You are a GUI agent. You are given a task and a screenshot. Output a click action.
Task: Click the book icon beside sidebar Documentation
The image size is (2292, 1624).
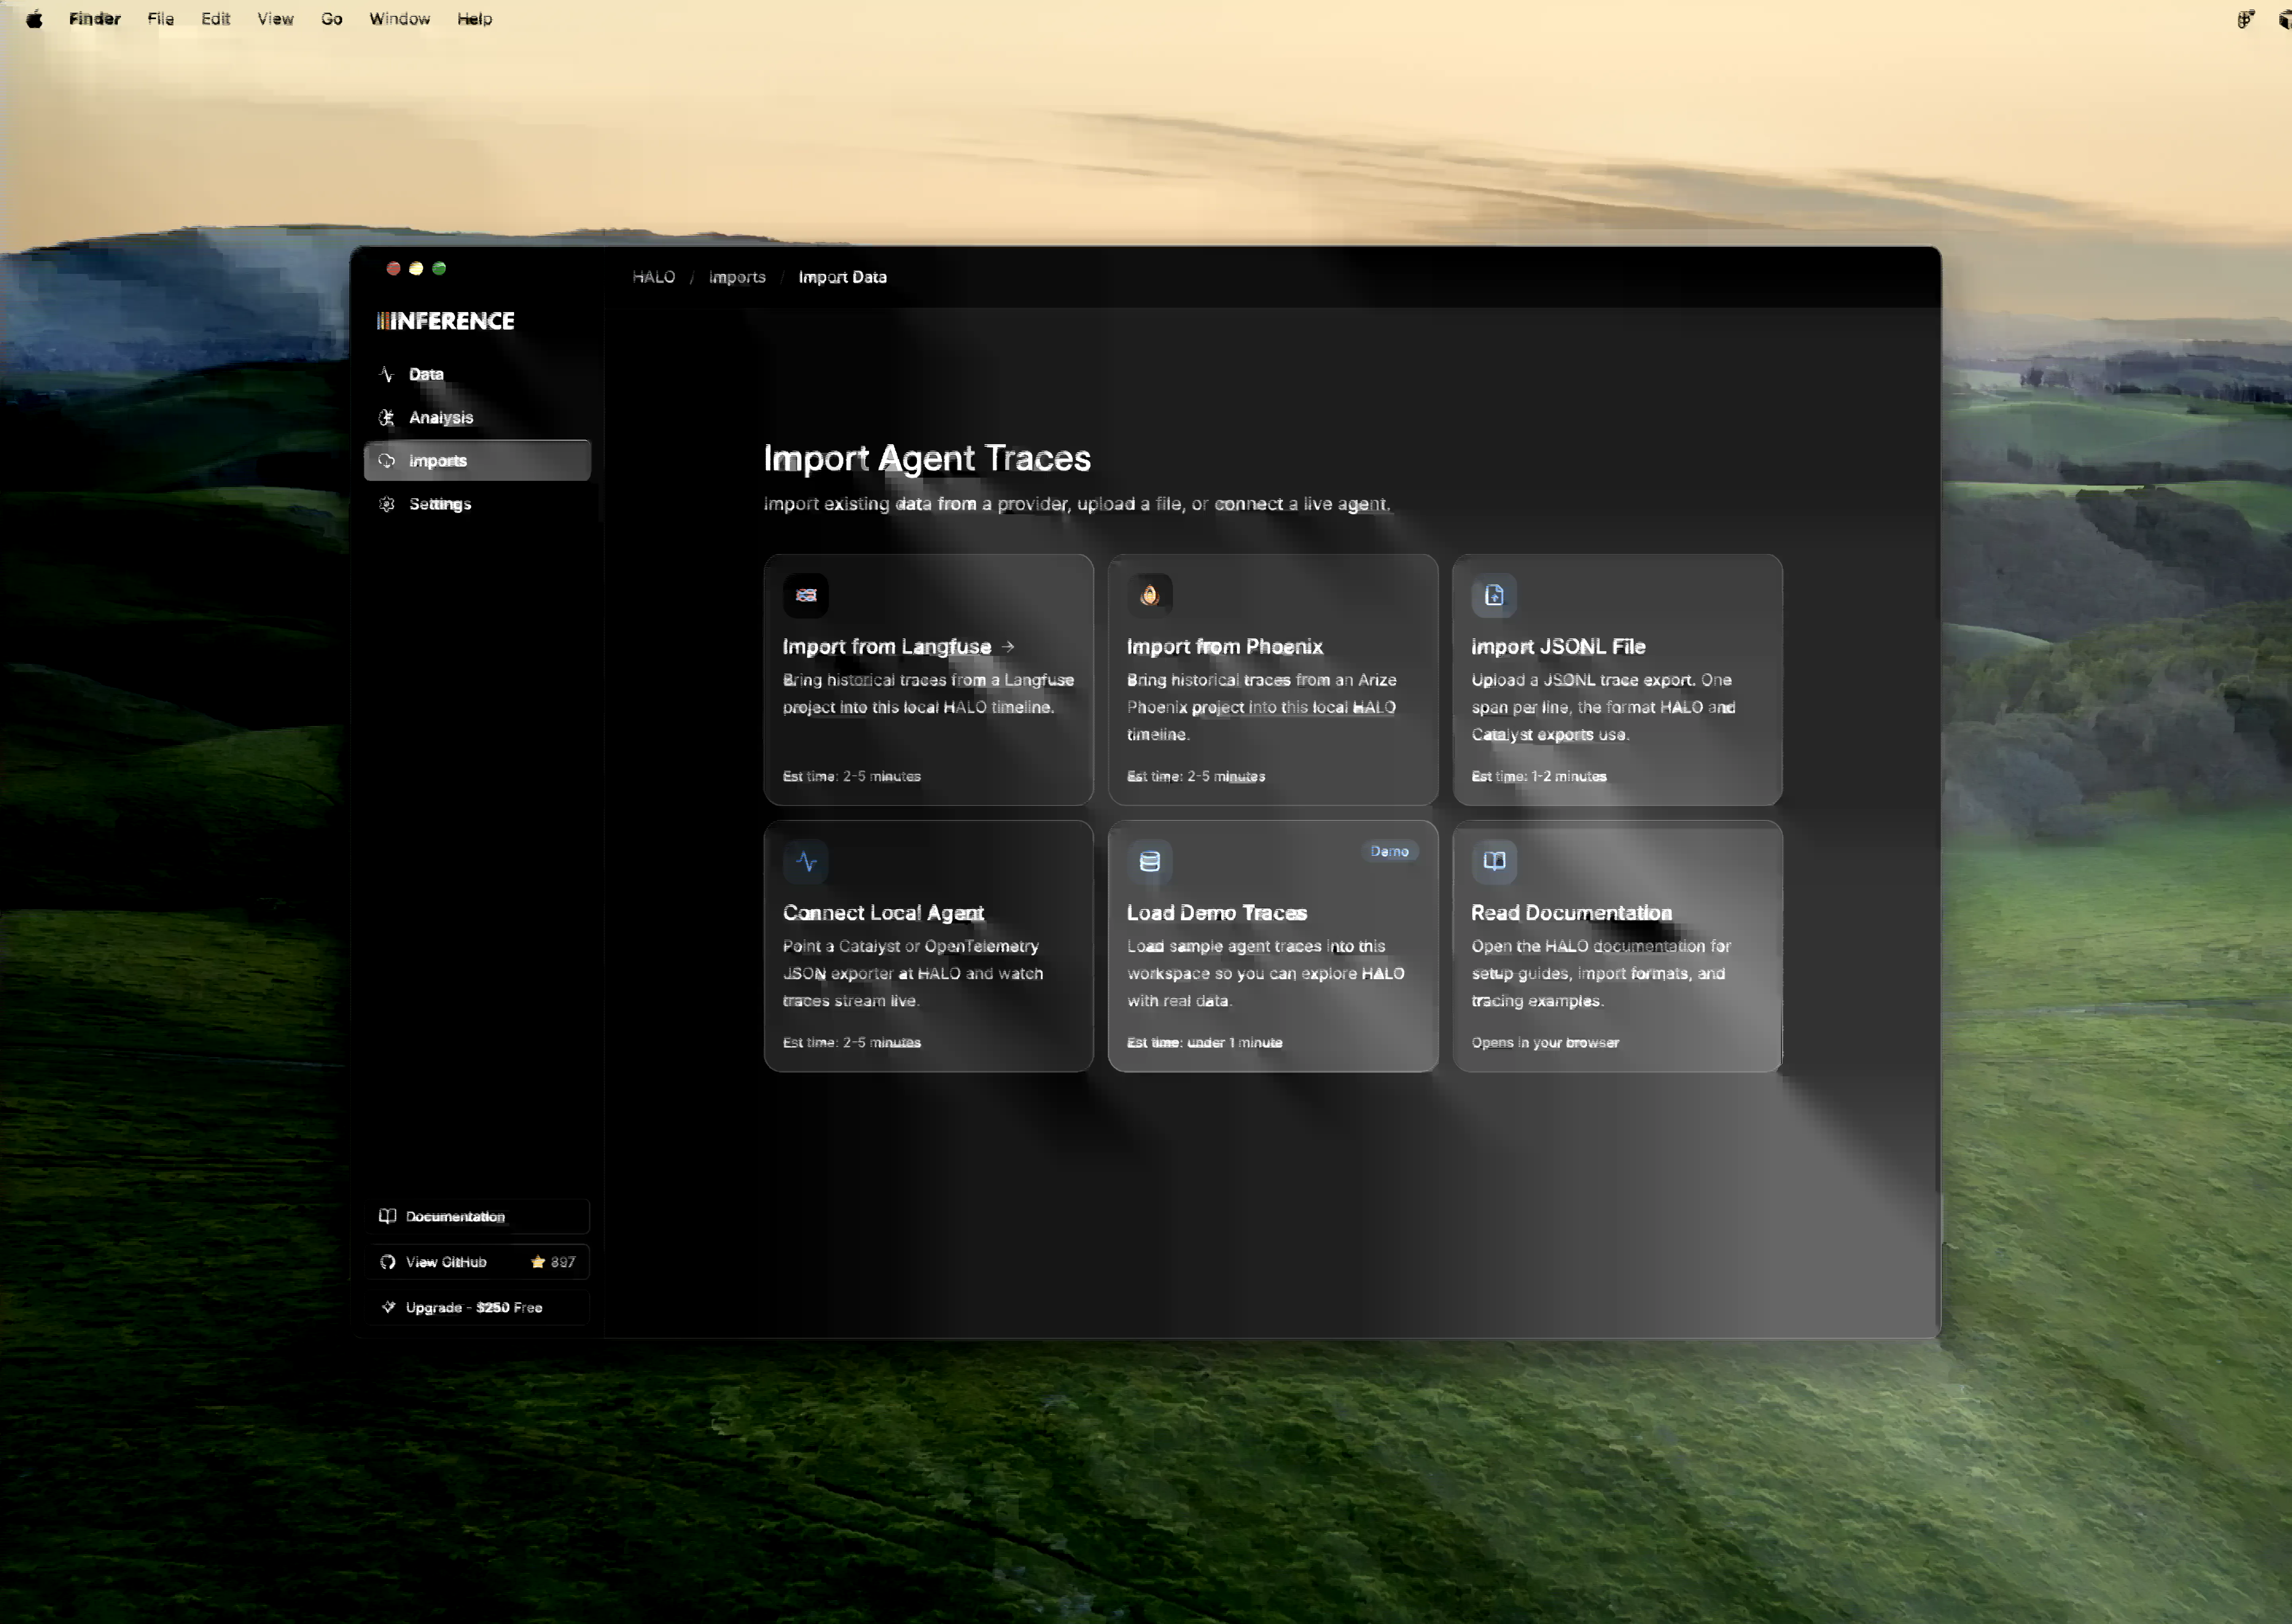click(x=388, y=1216)
